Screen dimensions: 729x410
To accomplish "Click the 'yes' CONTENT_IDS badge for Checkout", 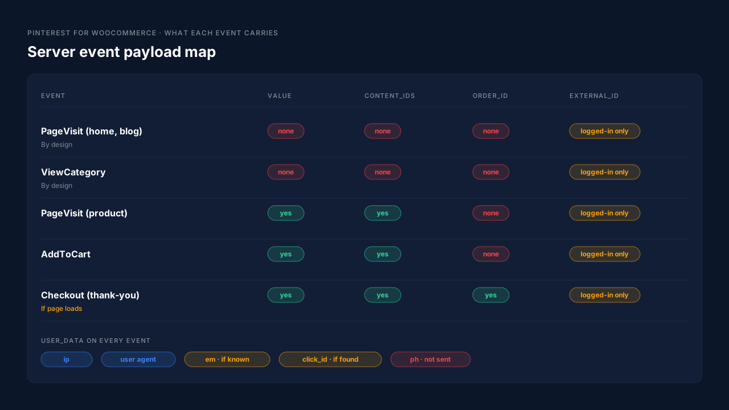I will pyautogui.click(x=383, y=295).
